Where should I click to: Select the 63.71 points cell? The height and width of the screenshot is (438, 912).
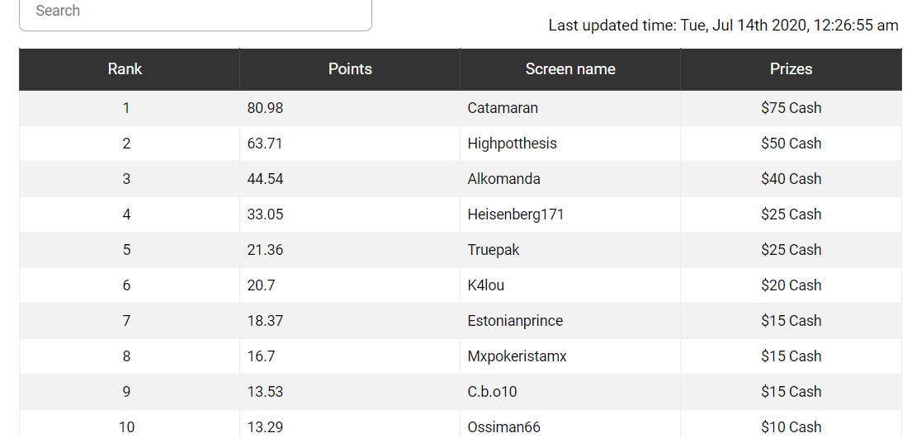[x=265, y=144]
